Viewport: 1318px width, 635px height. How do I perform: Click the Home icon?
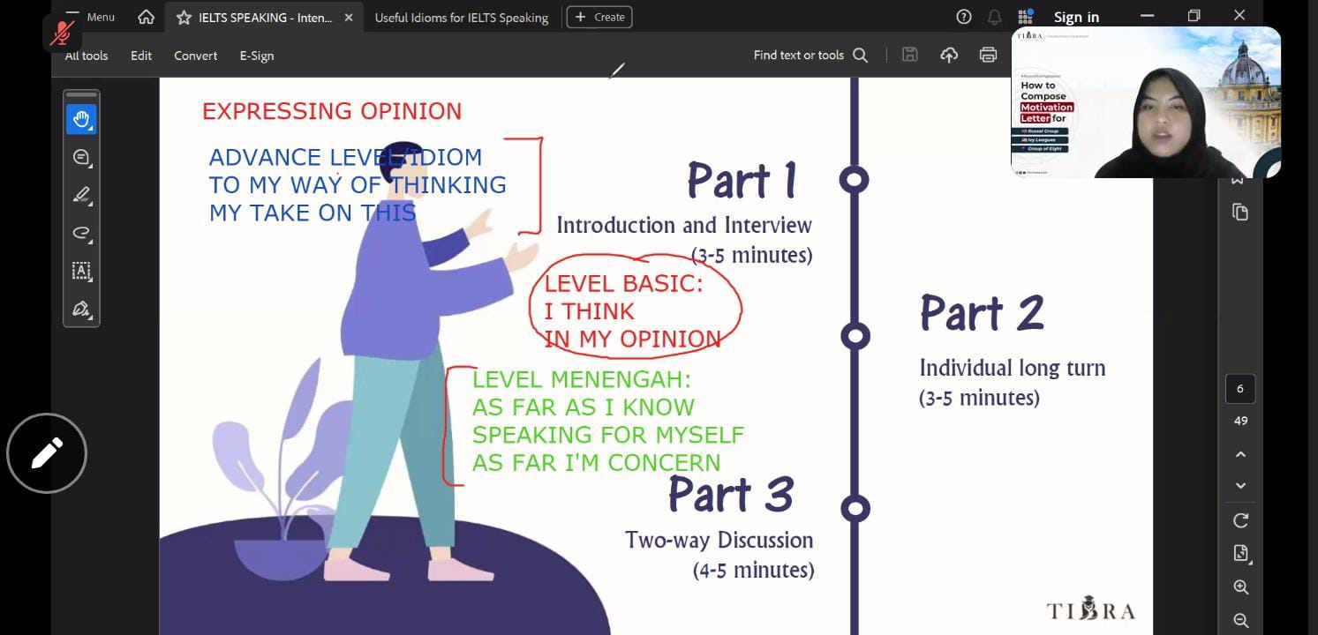[x=147, y=17]
